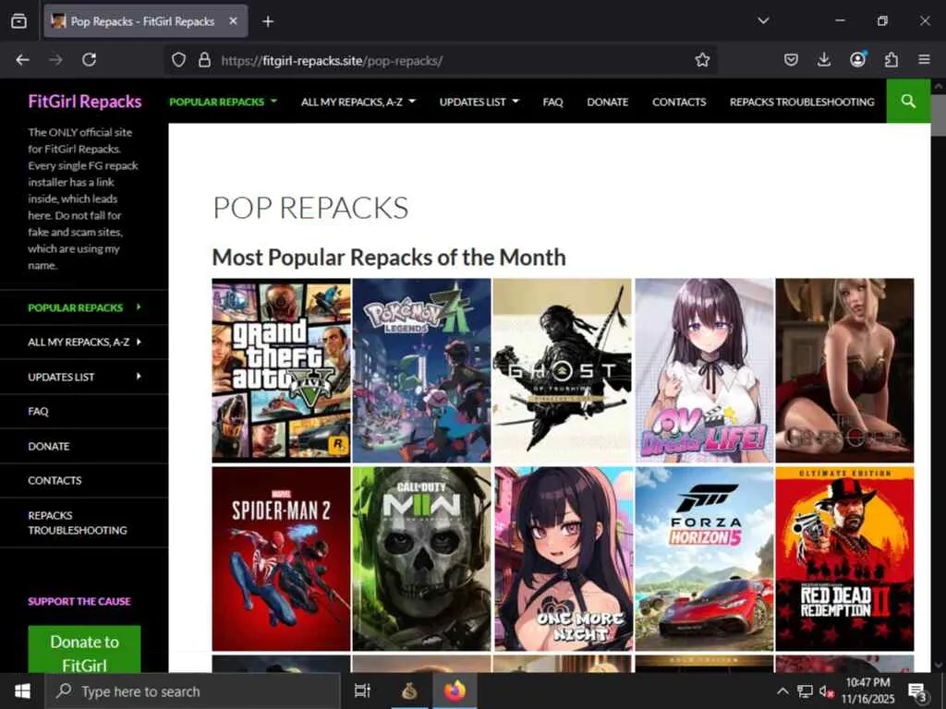
Task: Select FAQ in the sidebar
Action: coord(38,411)
